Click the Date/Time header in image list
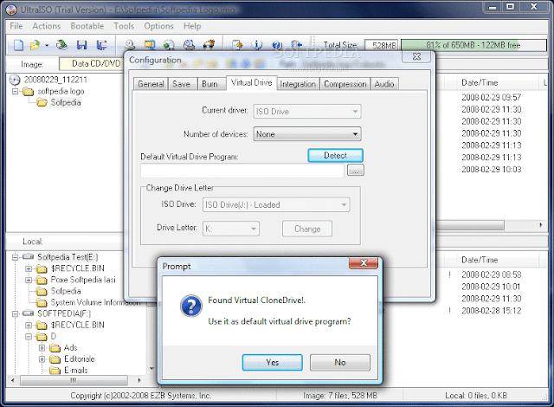The width and height of the screenshot is (554, 407). click(x=480, y=82)
